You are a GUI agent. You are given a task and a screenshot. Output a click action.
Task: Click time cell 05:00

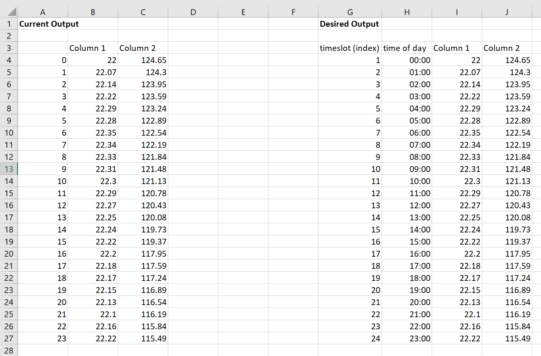pyautogui.click(x=407, y=121)
